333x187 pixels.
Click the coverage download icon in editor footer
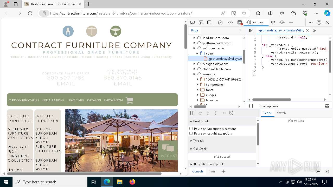[x=327, y=106]
